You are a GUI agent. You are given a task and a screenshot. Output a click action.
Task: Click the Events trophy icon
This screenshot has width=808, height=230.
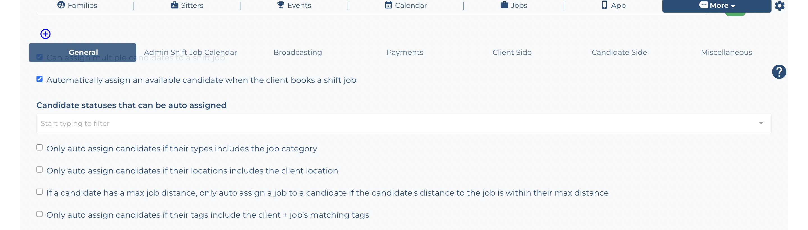[281, 5]
